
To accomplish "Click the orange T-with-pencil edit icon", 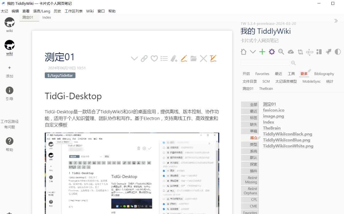I will (213, 58).
